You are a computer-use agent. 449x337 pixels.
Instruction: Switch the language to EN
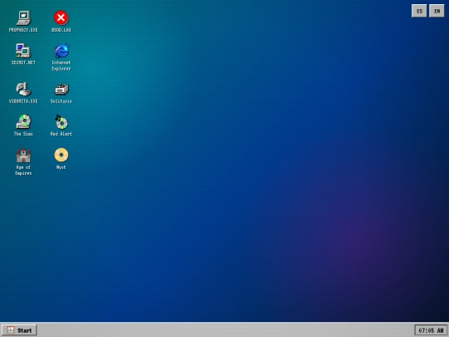pyautogui.click(x=437, y=11)
